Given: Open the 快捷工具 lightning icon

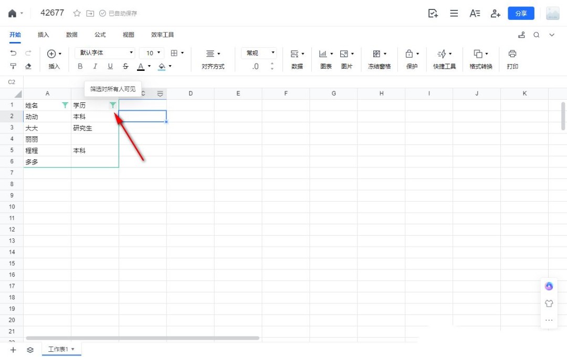Looking at the screenshot, I should pyautogui.click(x=443, y=53).
